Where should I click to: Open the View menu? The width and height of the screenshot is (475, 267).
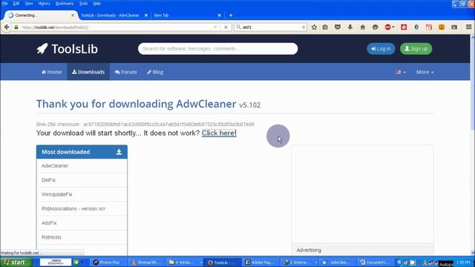click(x=29, y=4)
